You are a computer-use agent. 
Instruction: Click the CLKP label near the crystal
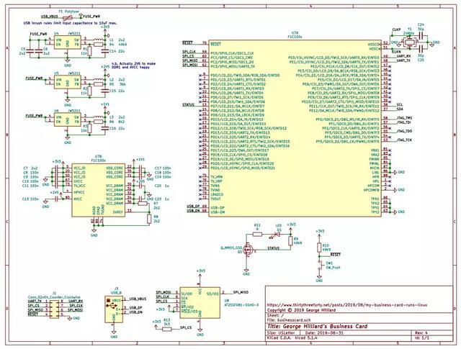tap(396, 30)
